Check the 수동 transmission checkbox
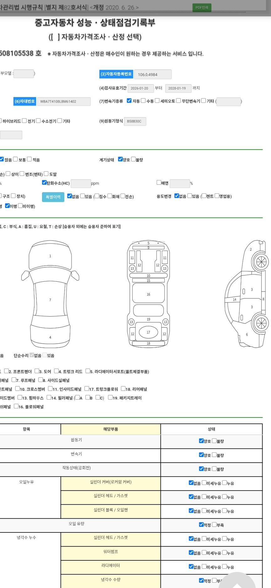The width and height of the screenshot is (271, 588). 143,101
